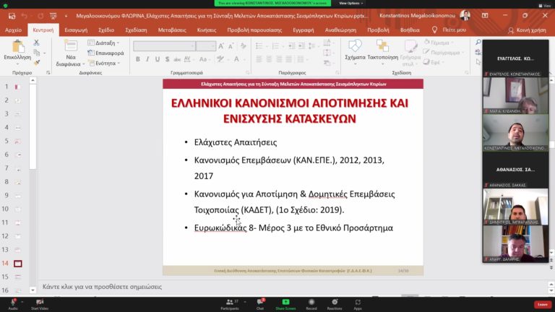
Task: Click the Βοήθεια tab
Action: (410, 30)
